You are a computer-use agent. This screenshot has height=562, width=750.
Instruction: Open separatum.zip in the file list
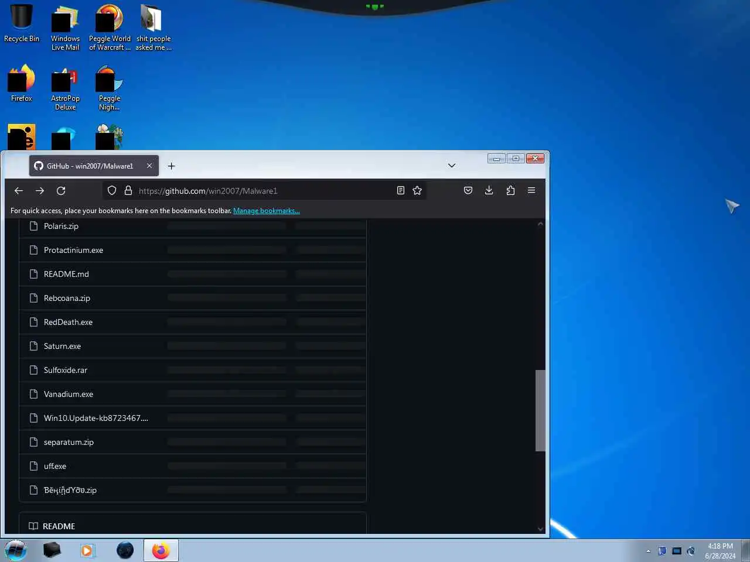pos(69,442)
